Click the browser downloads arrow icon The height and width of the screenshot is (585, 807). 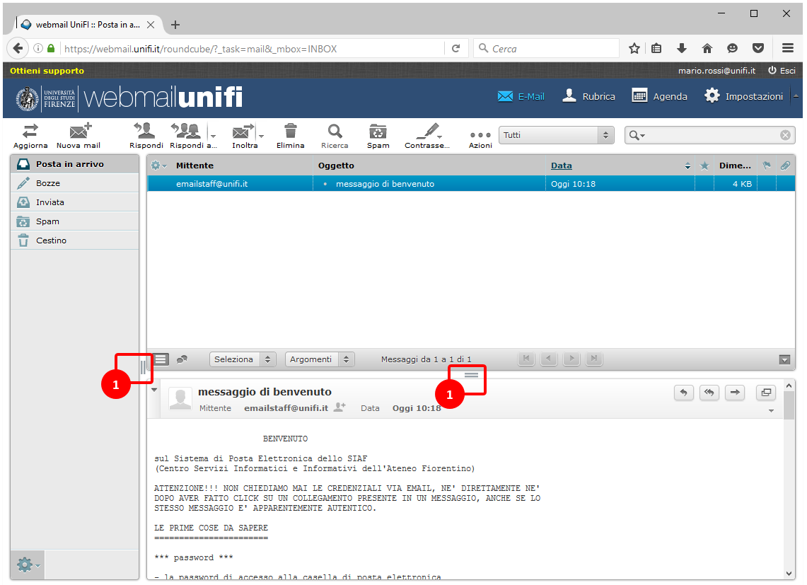[682, 48]
